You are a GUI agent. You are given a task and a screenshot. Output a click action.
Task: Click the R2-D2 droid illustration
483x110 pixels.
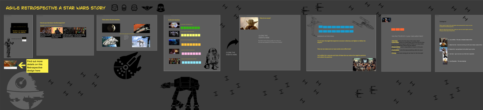212,58
